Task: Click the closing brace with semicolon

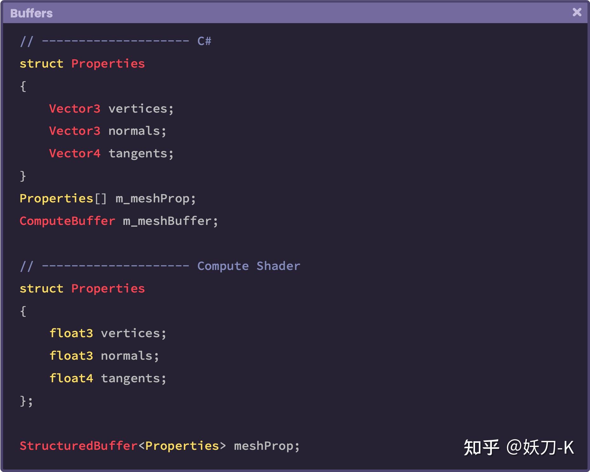Action: [26, 401]
